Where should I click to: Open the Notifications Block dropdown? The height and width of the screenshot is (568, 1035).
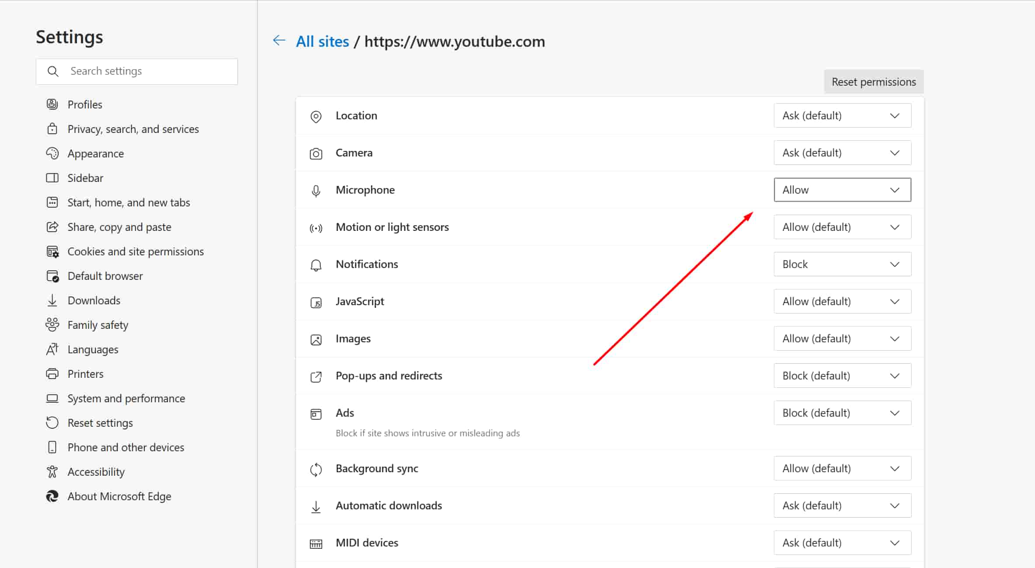coord(842,264)
